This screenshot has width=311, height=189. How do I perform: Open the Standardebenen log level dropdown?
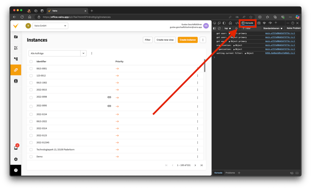click(273, 28)
